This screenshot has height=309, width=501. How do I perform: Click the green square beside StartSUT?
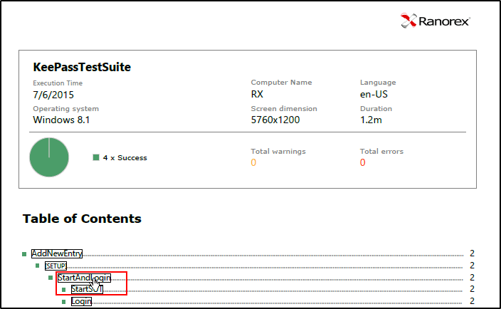[63, 290]
